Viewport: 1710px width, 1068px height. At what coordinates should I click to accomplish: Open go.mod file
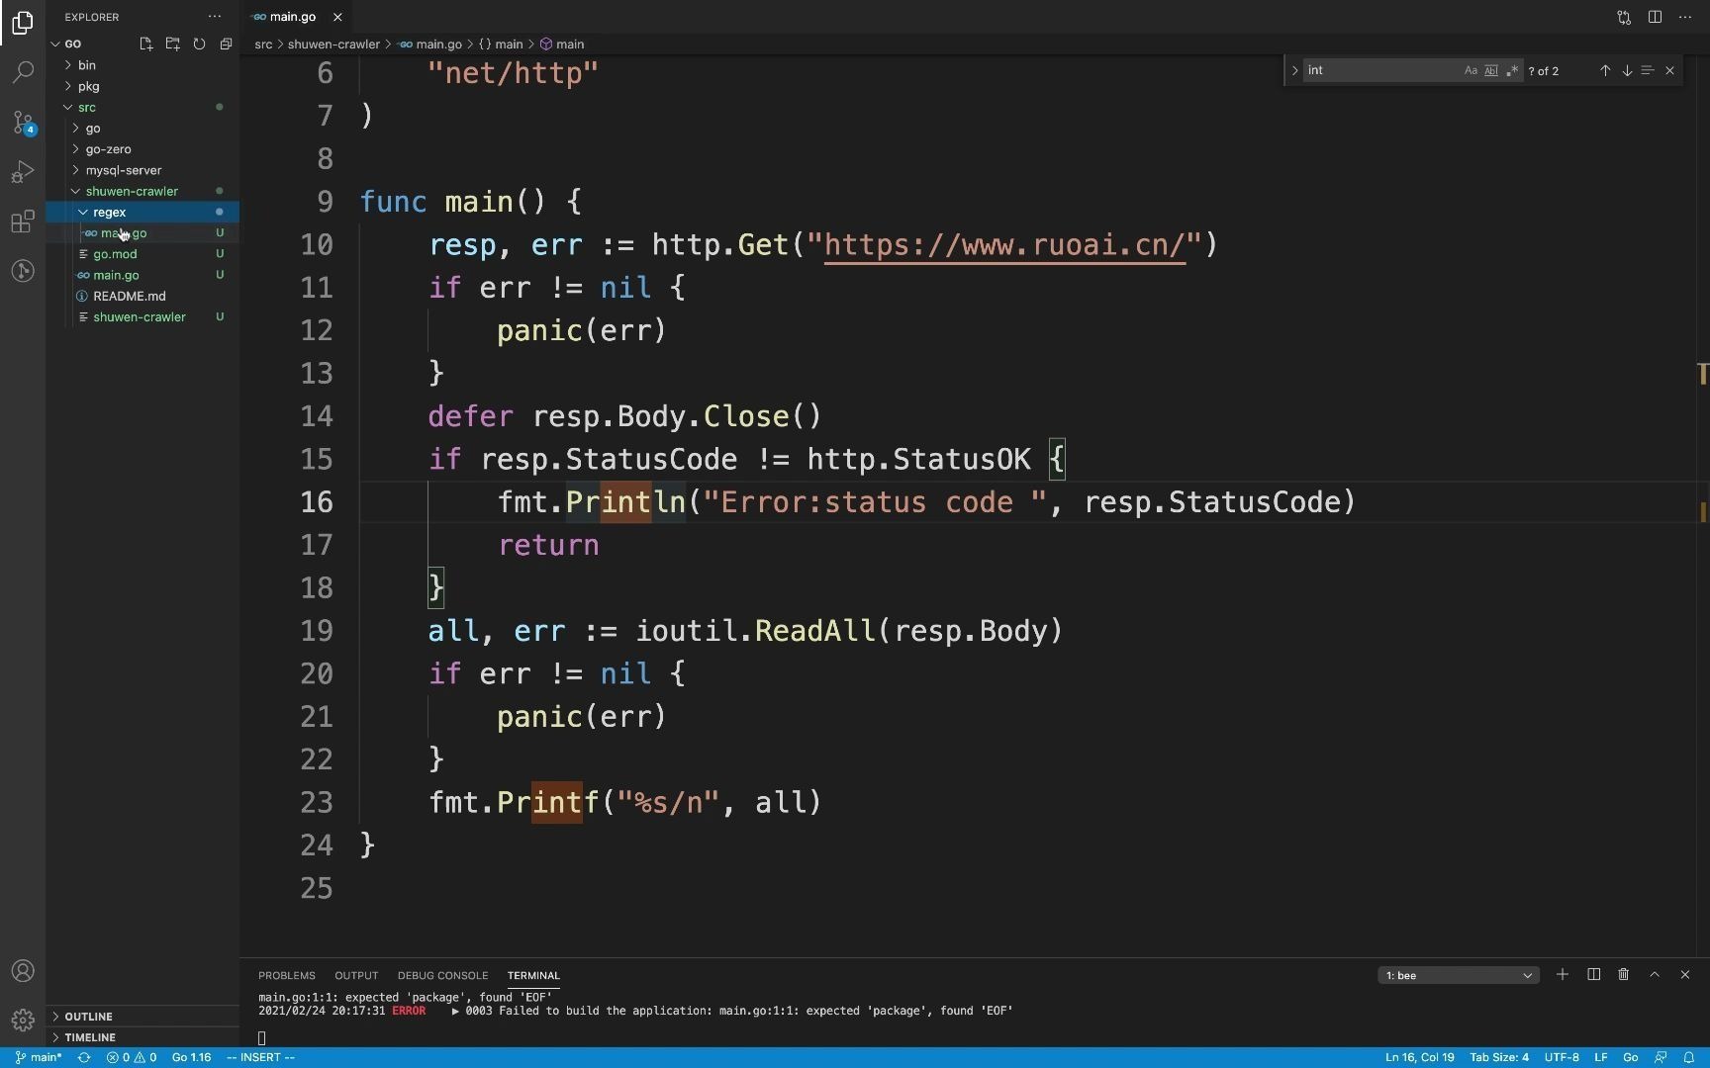(x=115, y=254)
